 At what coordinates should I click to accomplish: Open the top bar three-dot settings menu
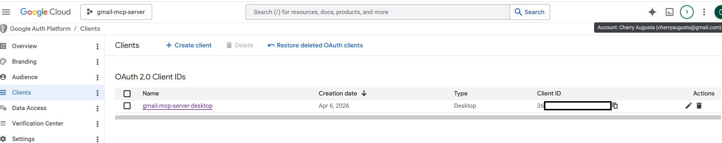[704, 12]
